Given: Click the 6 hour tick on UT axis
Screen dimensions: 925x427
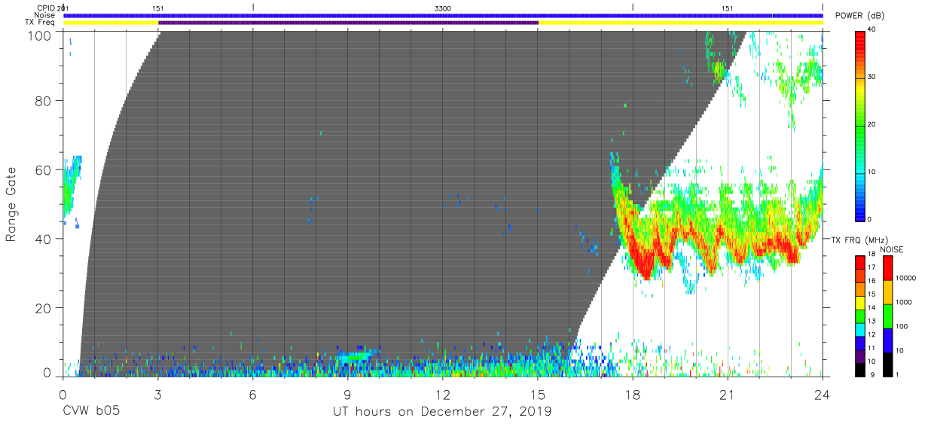Looking at the screenshot, I should point(252,394).
